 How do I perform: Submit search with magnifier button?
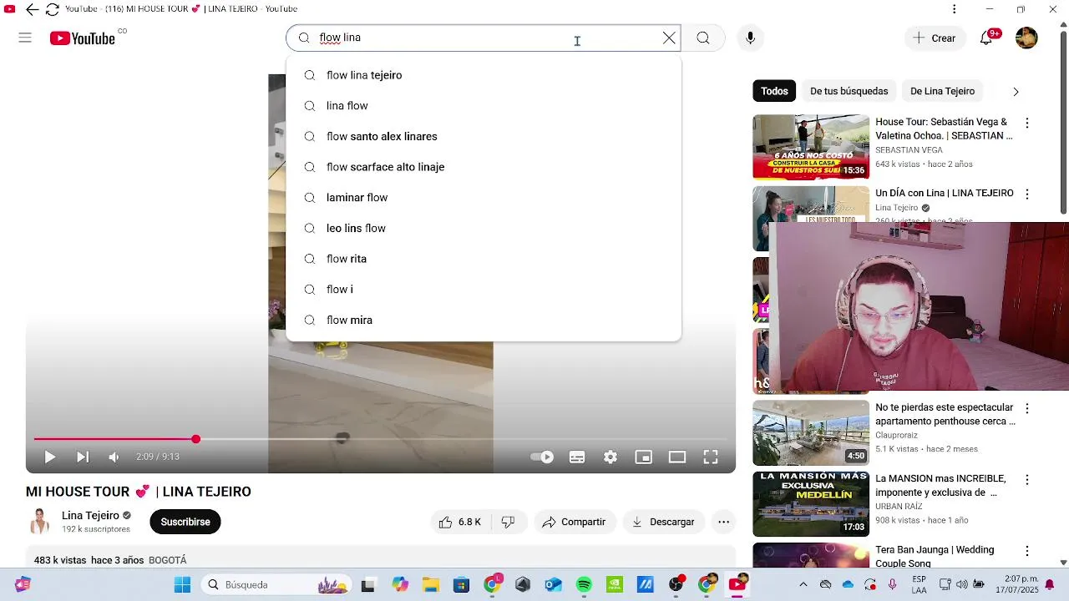click(703, 38)
